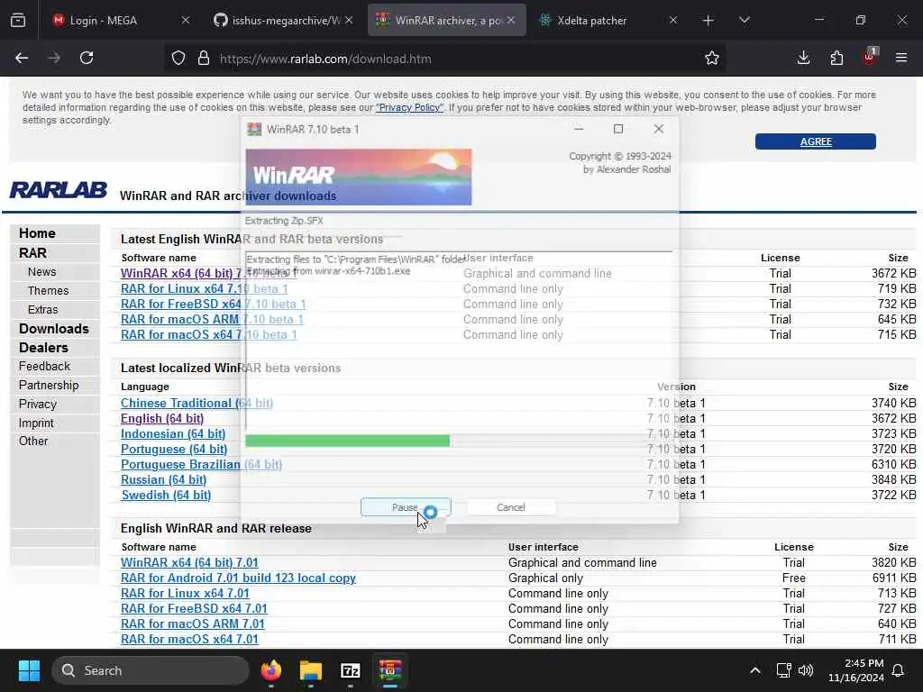Viewport: 923px width, 692px height.
Task: Open Extras in the sidebar
Action: (x=43, y=310)
